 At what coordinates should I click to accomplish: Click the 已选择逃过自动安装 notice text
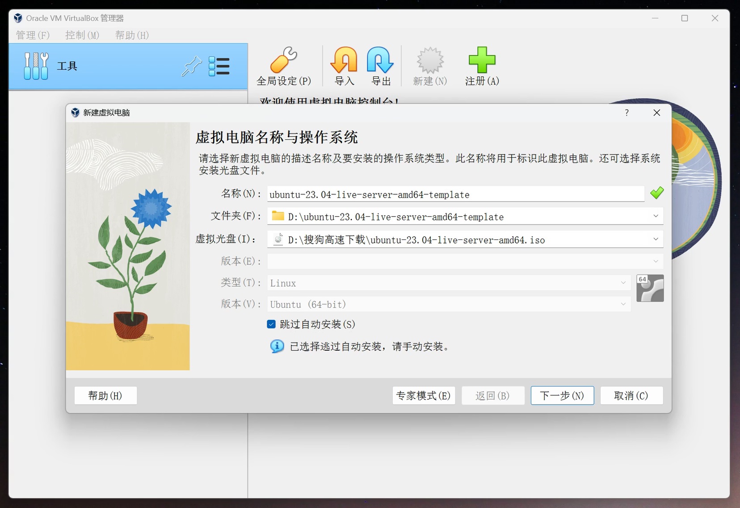coord(370,347)
